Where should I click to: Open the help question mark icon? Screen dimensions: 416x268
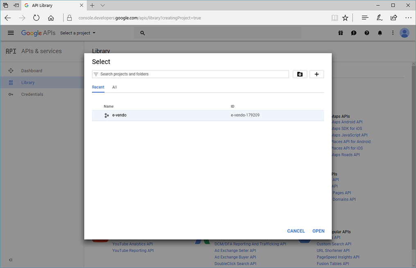click(x=366, y=33)
